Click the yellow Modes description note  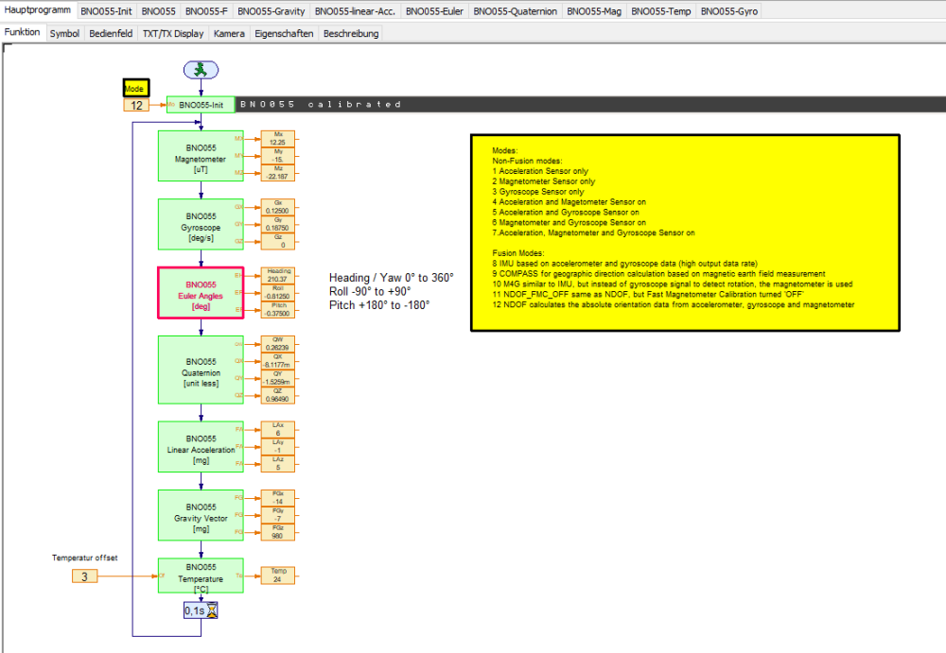683,232
